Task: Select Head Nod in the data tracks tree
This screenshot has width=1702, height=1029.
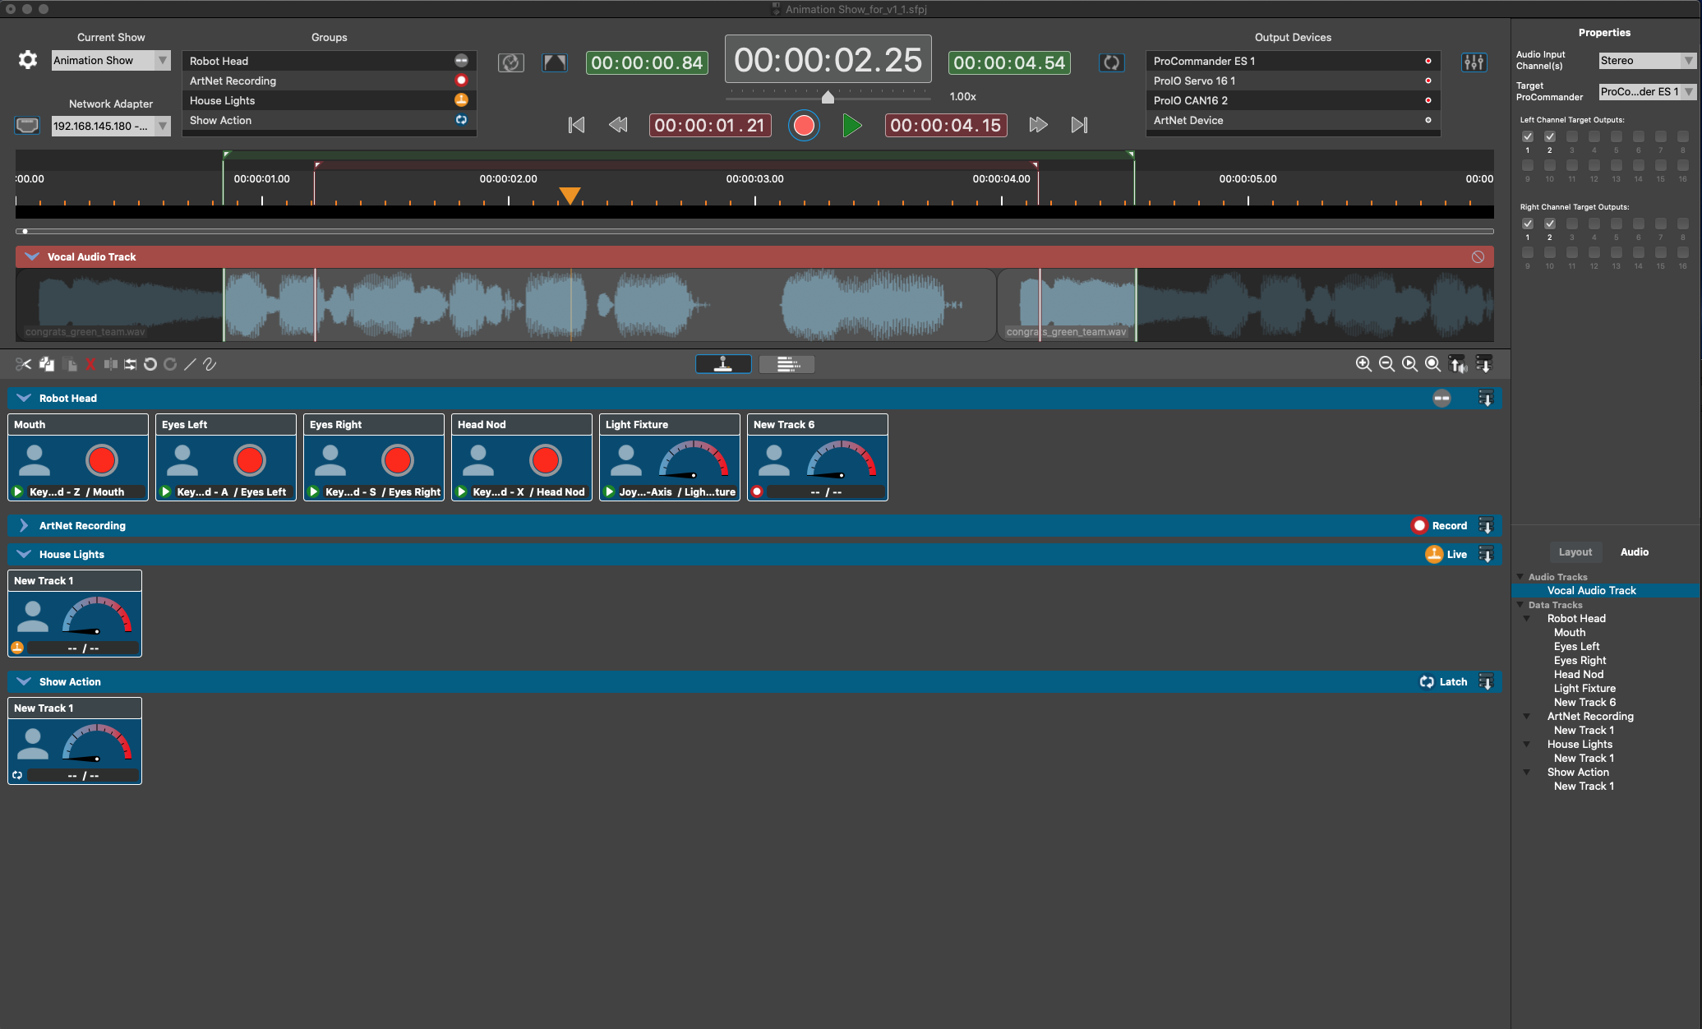Action: (1579, 675)
